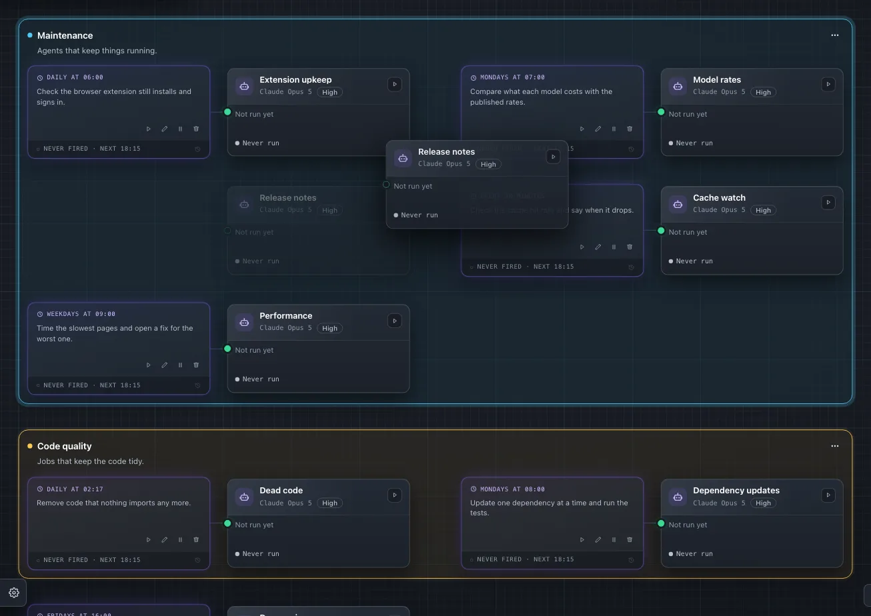Click the Dead code robot icon
871x616 pixels.
tap(244, 497)
